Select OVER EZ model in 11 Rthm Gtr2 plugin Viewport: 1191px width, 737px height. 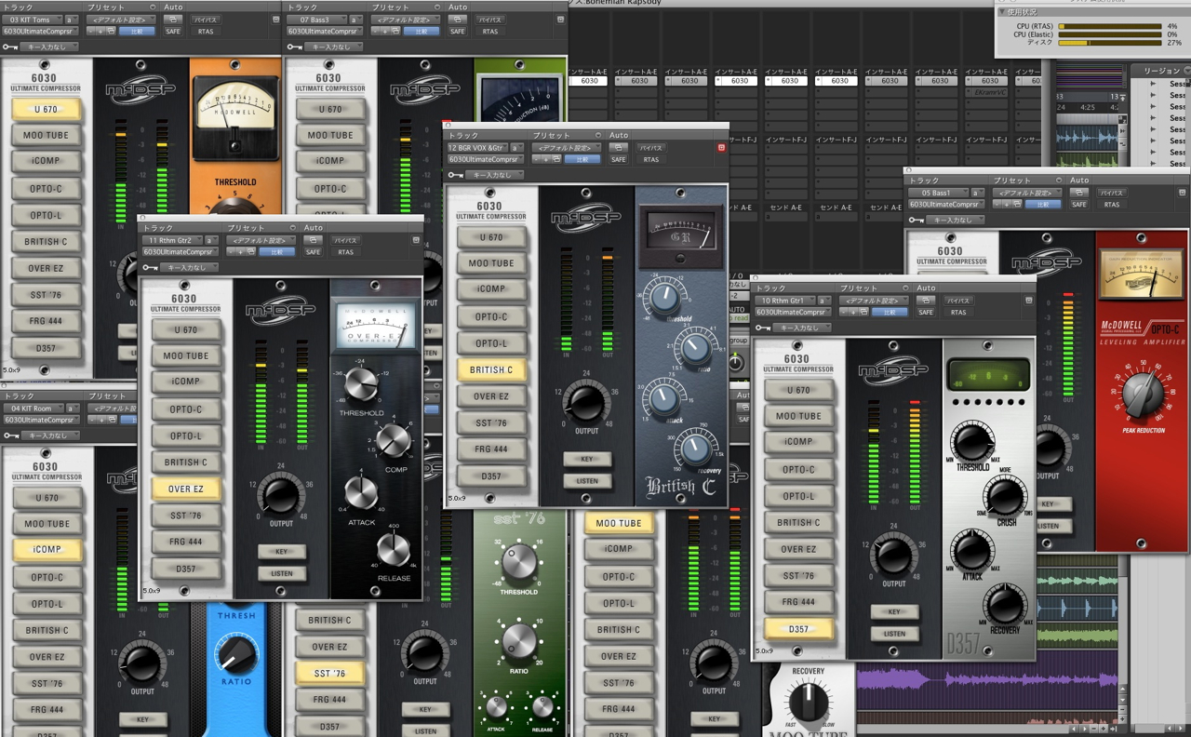186,489
